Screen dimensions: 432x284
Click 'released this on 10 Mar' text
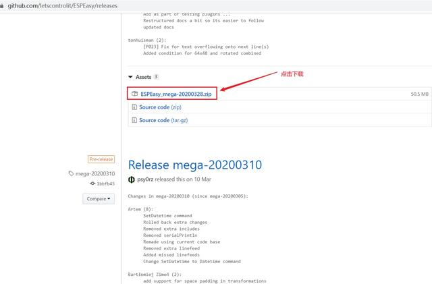click(x=183, y=179)
